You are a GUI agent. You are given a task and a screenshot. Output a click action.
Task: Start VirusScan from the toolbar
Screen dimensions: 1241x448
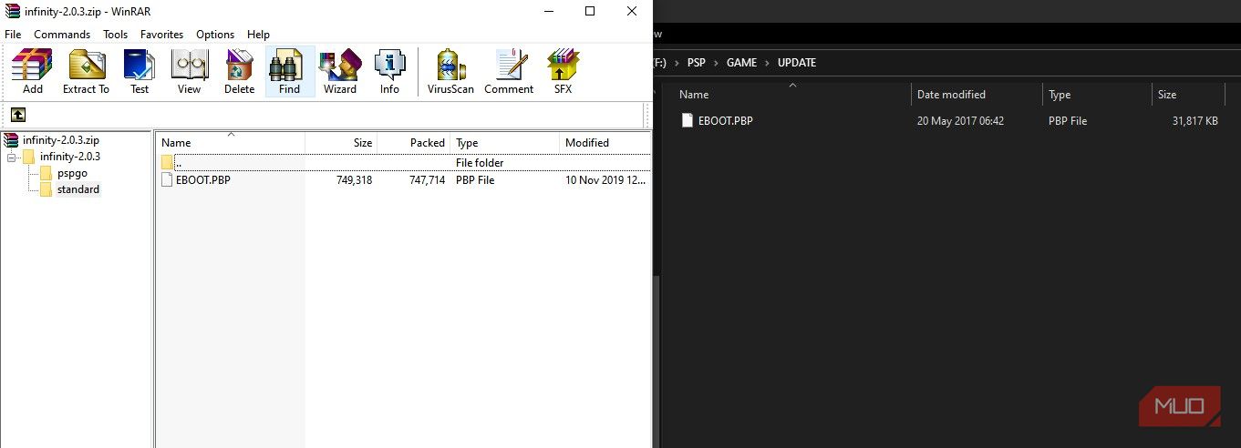point(450,72)
